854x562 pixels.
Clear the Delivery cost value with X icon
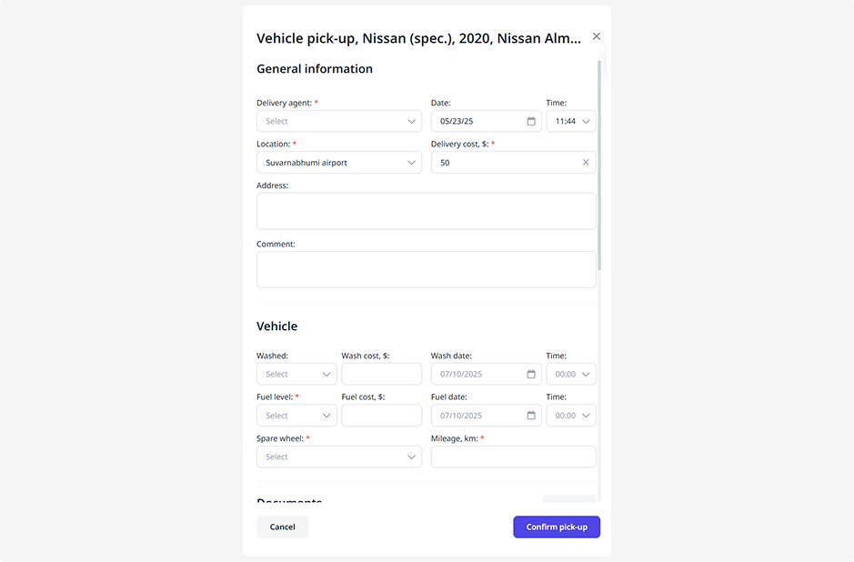(586, 163)
